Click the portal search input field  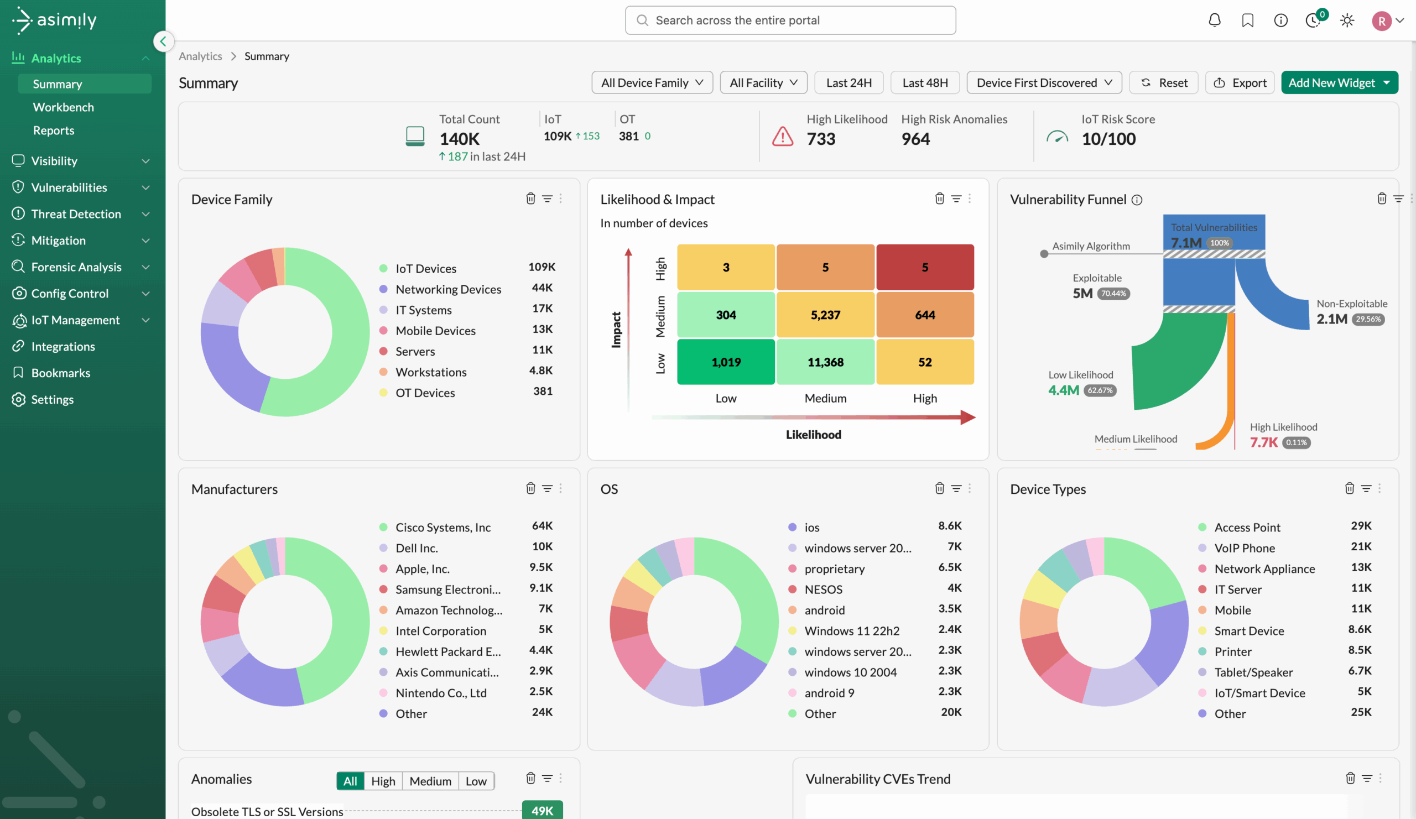tap(790, 20)
